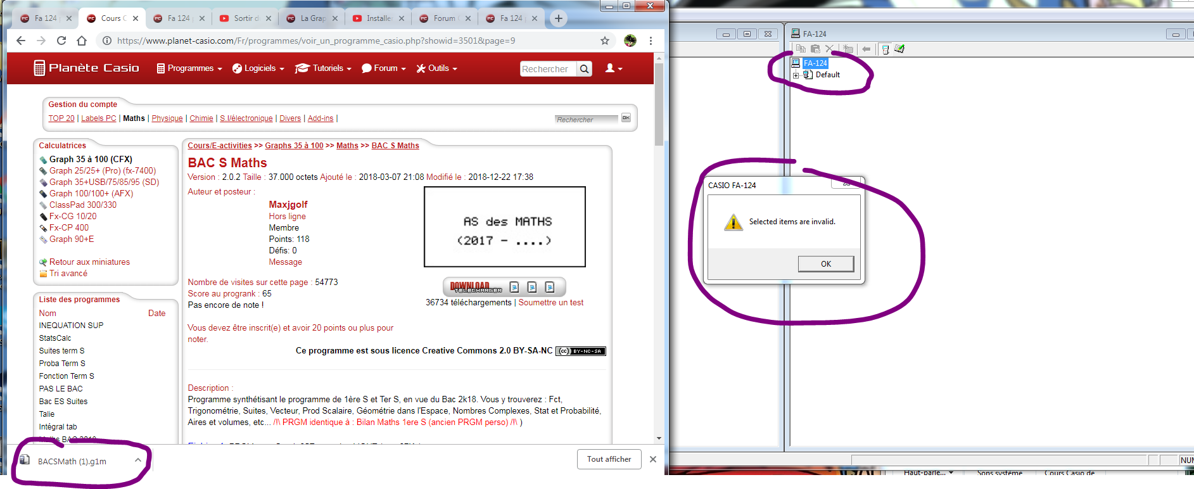Confirm the invalid items dialog with OK

826,264
